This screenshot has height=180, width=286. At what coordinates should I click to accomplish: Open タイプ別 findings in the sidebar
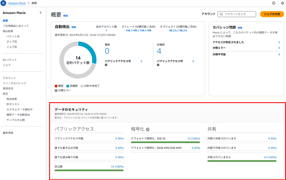pyautogui.click(x=12, y=42)
